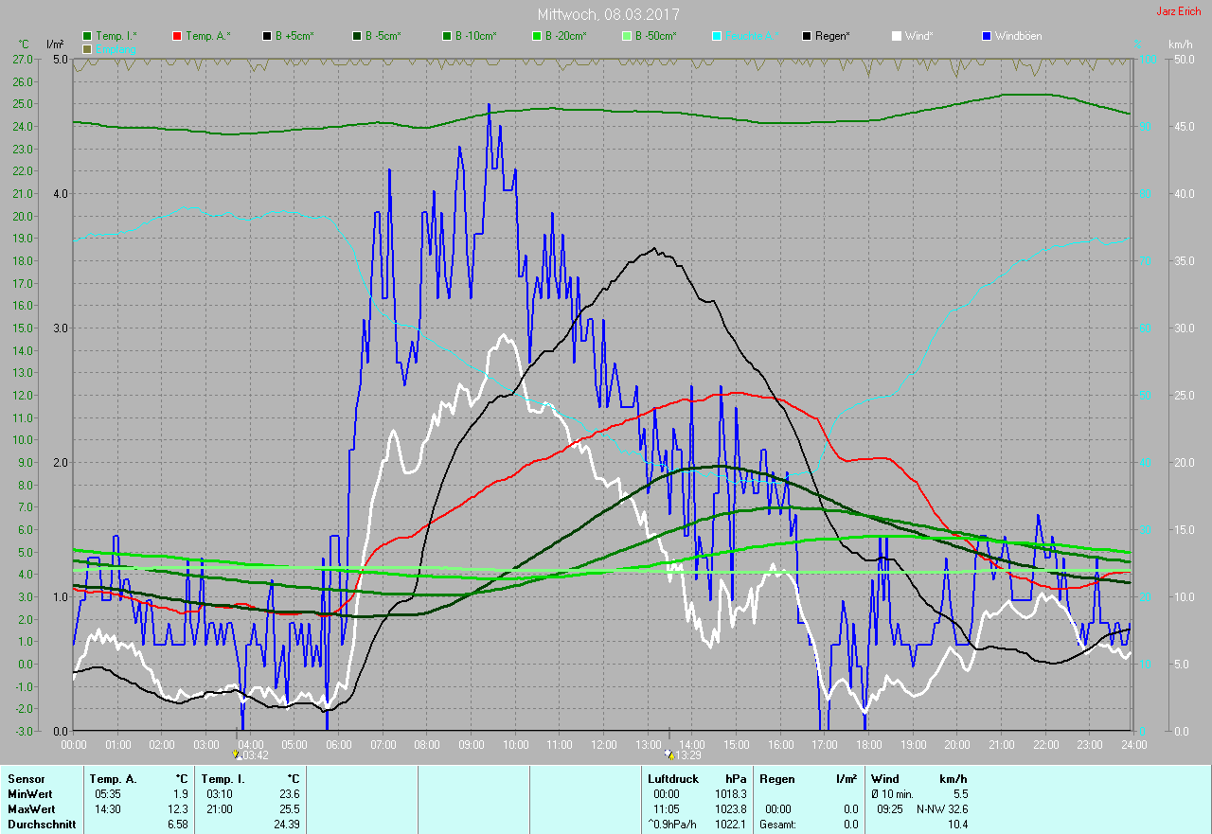Click the cyan humidity legend square
Image resolution: width=1212 pixels, height=834 pixels.
pyautogui.click(x=717, y=36)
